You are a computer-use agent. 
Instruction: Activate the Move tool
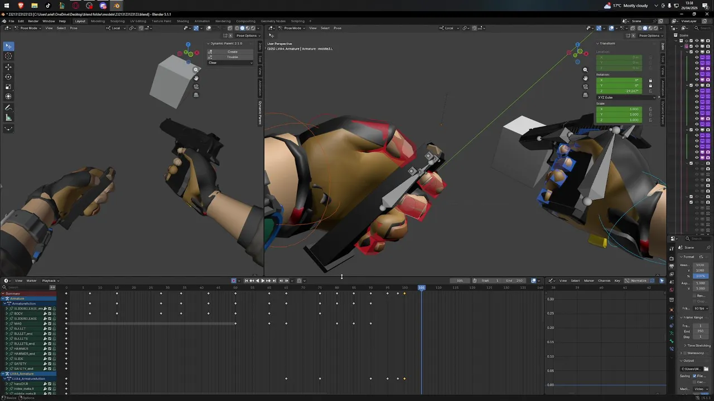(8, 67)
